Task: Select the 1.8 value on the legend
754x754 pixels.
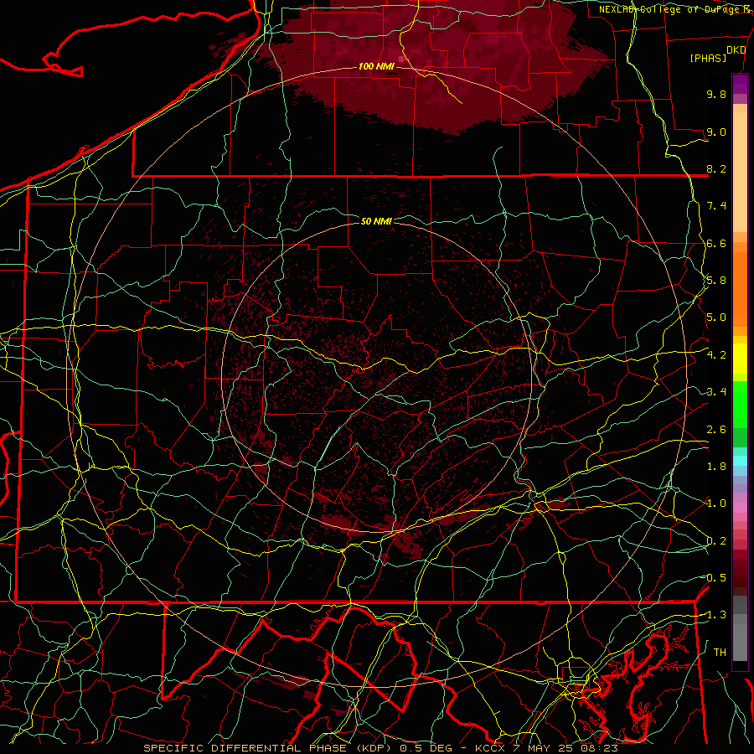Action: click(716, 467)
